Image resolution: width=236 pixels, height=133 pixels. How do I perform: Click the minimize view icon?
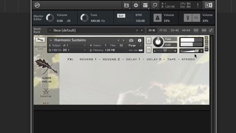click(x=155, y=5)
